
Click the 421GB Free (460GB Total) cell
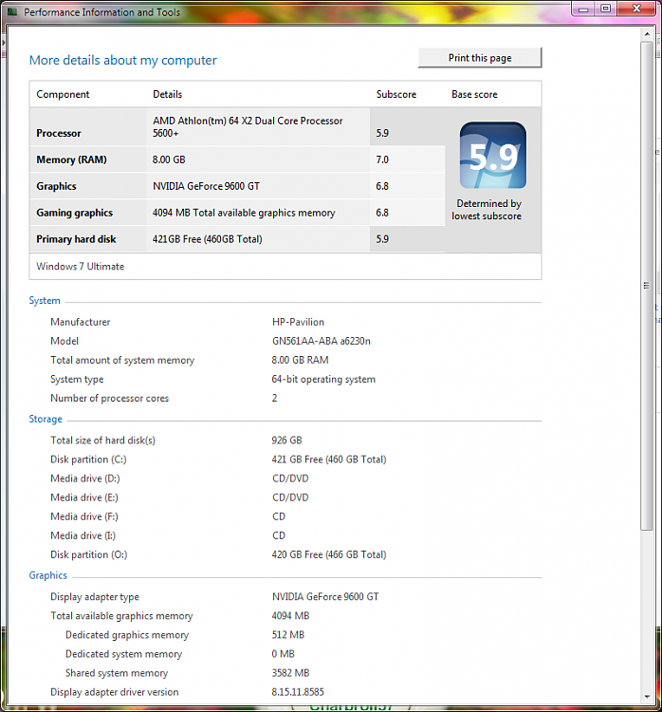point(208,239)
